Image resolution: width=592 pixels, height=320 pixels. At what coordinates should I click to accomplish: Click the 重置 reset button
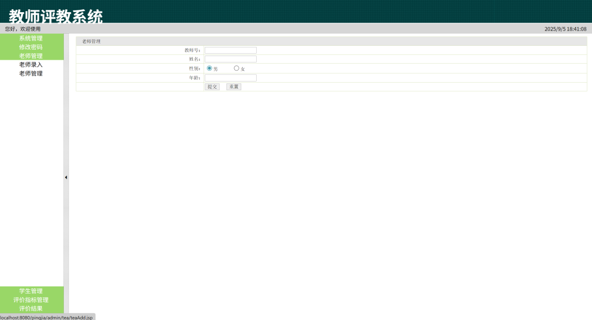(x=234, y=87)
